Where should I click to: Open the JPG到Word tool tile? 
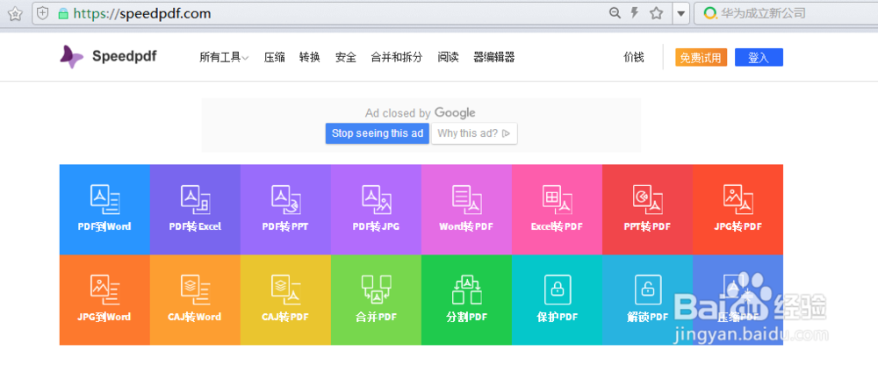point(104,300)
